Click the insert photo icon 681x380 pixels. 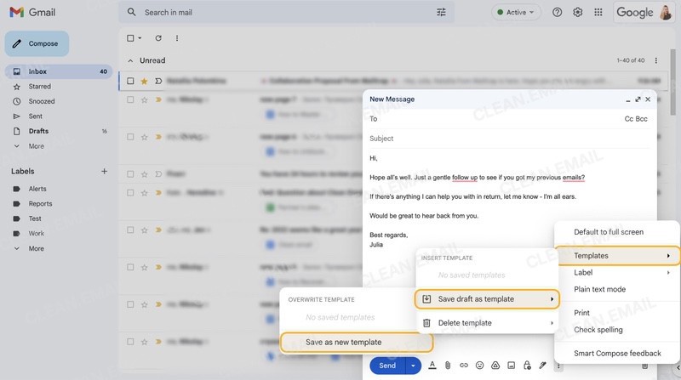[x=511, y=366]
